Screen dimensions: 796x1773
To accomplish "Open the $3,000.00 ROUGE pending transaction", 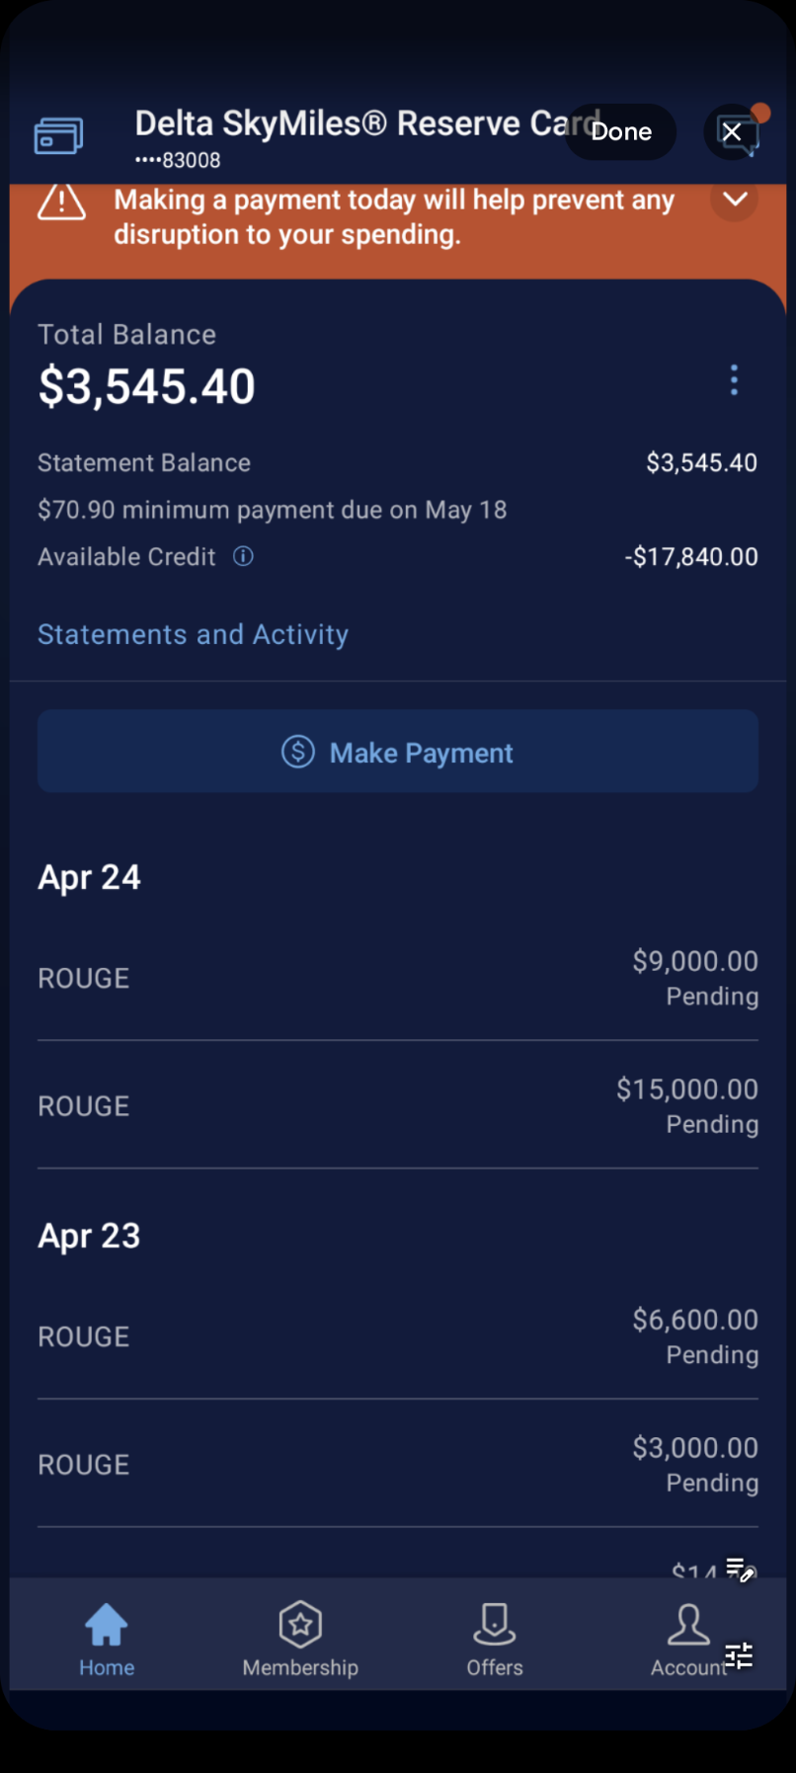I will [398, 1464].
